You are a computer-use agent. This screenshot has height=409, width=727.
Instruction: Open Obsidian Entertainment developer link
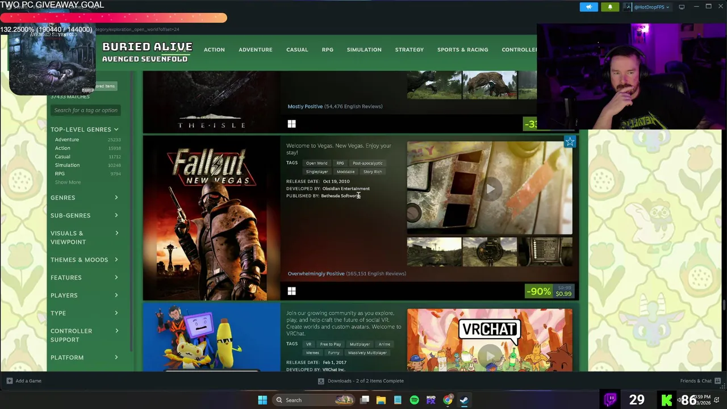point(346,189)
